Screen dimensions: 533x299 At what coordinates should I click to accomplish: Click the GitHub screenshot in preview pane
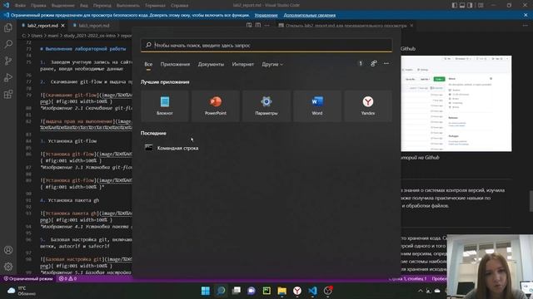[x=456, y=103]
